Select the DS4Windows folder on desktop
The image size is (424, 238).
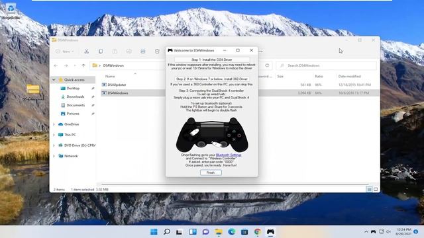33,92
